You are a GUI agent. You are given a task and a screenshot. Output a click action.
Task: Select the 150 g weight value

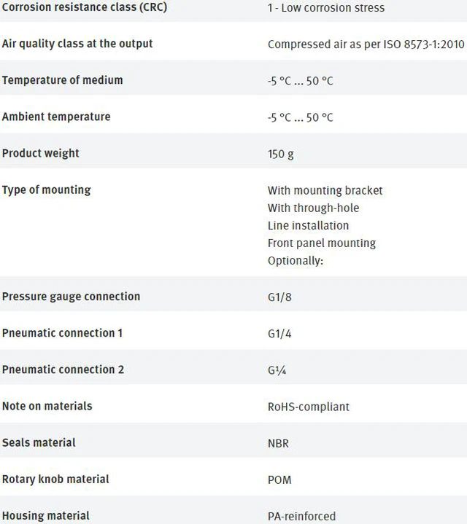click(x=280, y=154)
